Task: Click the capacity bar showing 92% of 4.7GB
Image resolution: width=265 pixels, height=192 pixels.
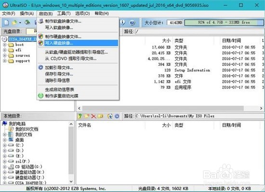Action: 224,23
